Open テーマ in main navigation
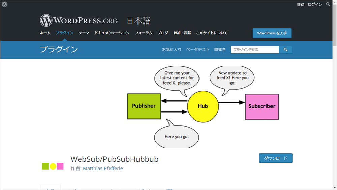The height and width of the screenshot is (190, 337). tap(84, 33)
